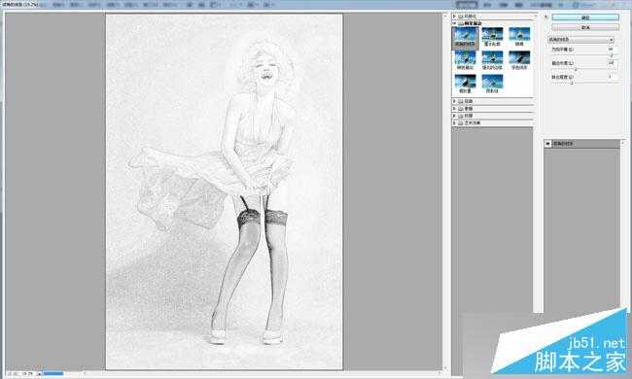Select the Sumi-e filter thumbnail

tap(465, 84)
